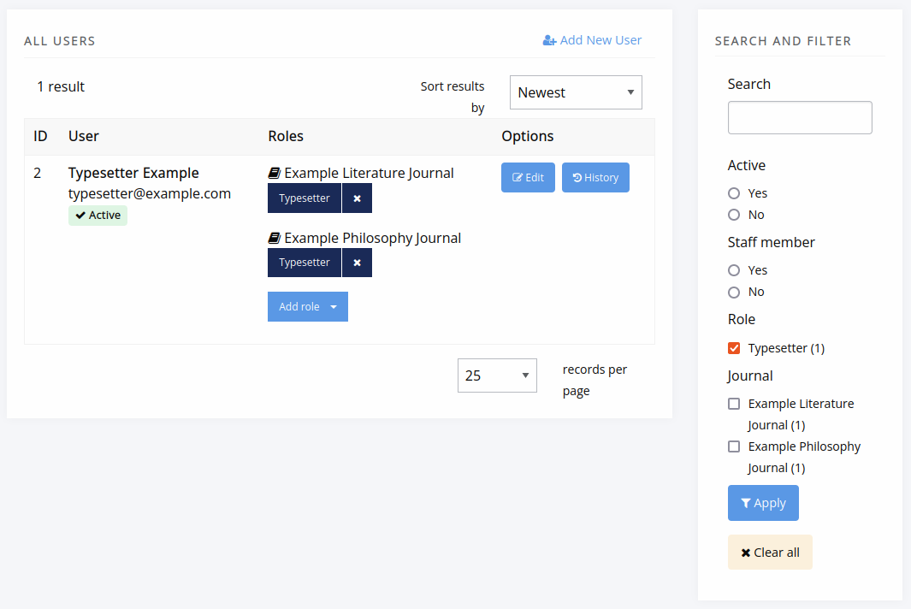The width and height of the screenshot is (911, 609).
Task: Check Example Literature Journal filter checkbox
Action: coord(734,404)
